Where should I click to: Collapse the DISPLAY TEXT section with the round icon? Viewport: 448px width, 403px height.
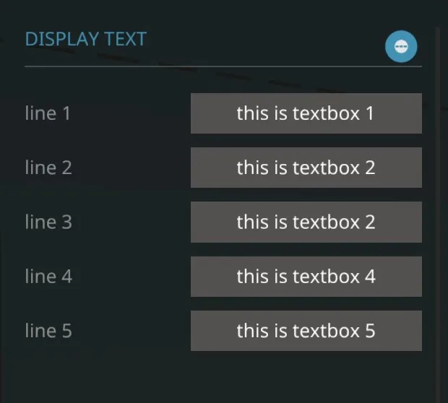click(401, 47)
